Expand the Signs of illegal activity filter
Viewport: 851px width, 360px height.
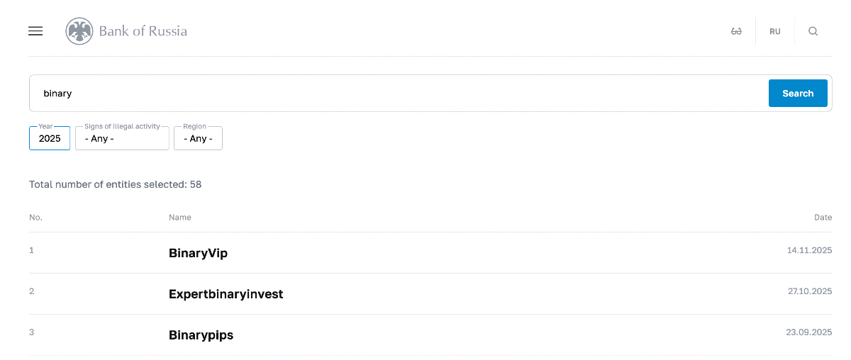click(x=122, y=139)
